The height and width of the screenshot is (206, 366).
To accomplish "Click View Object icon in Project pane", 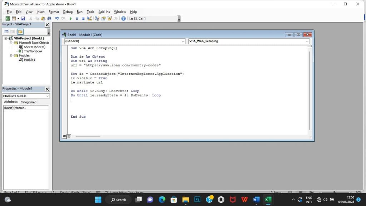I will (x=13, y=31).
